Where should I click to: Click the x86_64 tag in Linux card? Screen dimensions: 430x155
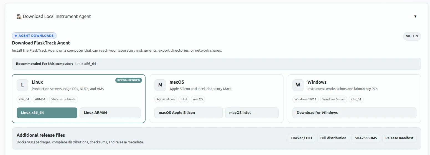pos(24,99)
